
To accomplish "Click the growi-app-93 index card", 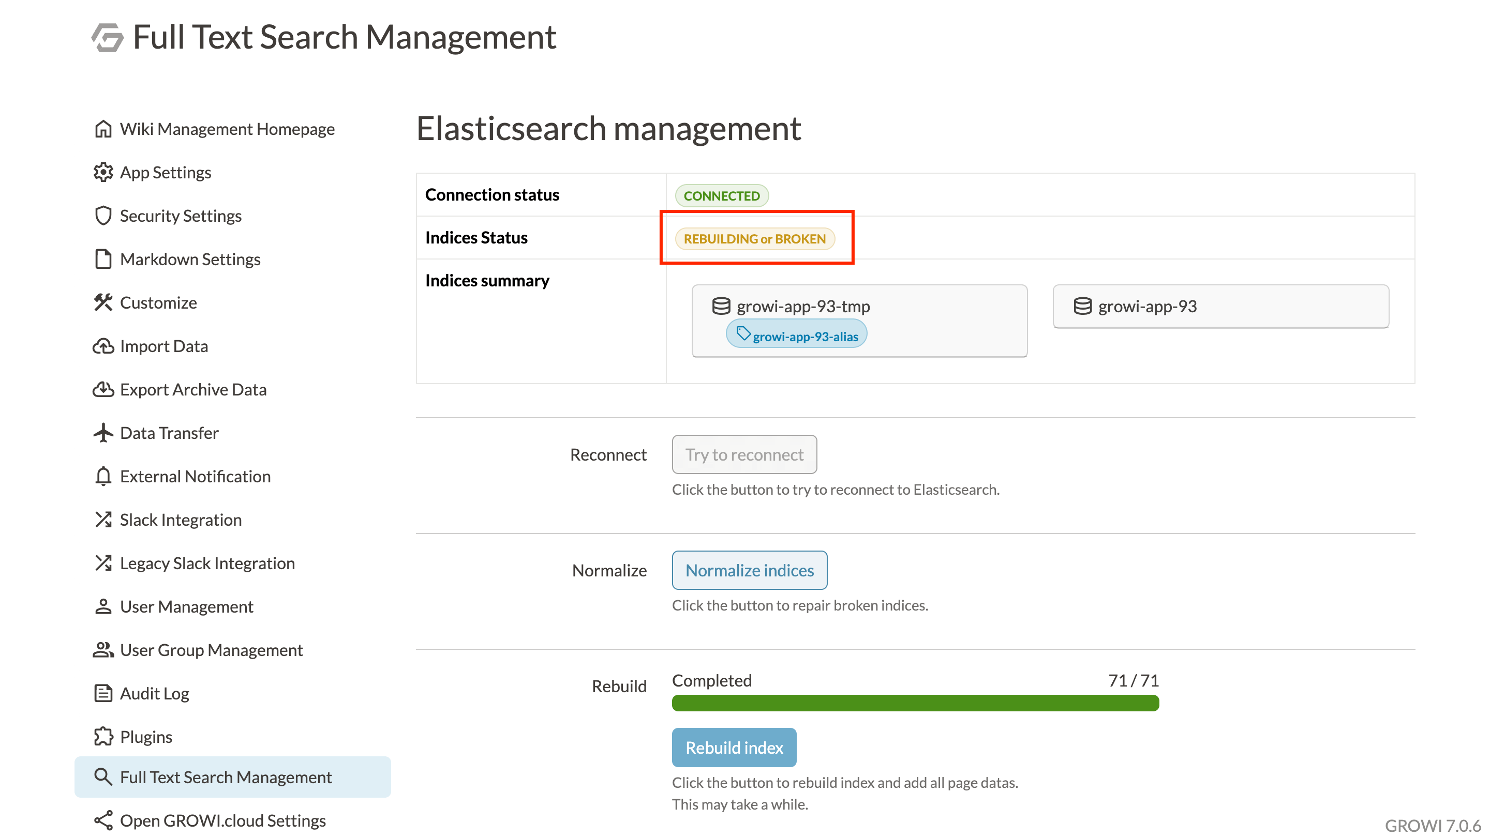I will pyautogui.click(x=1221, y=307).
